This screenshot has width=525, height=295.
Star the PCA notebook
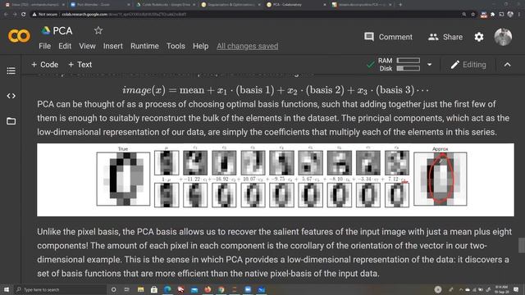click(x=98, y=31)
